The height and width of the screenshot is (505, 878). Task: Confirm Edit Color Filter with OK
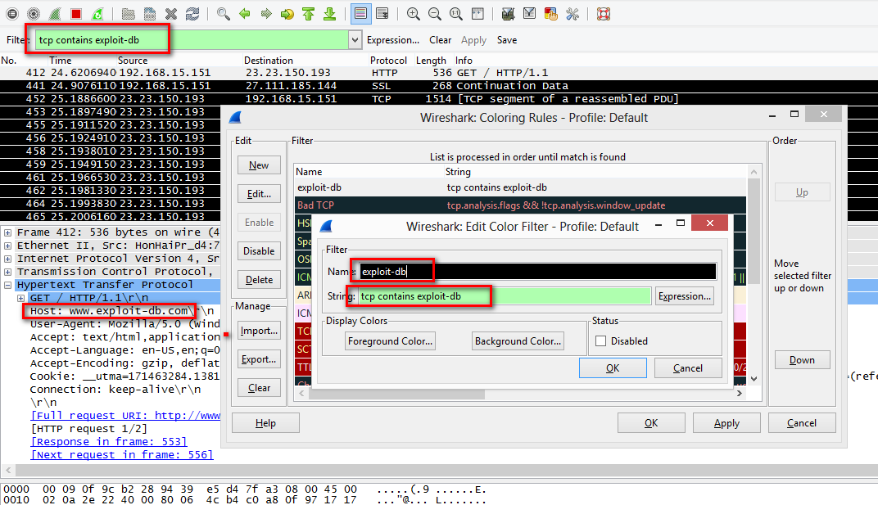pos(613,367)
